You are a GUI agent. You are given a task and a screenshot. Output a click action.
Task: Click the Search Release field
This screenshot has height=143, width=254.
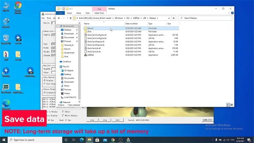[x=205, y=18]
